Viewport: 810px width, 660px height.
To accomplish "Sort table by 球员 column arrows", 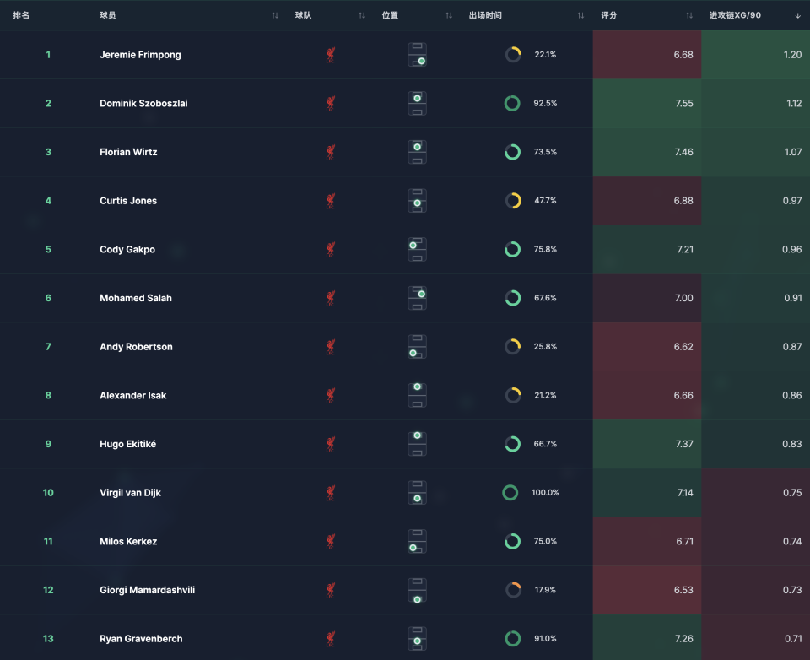I will click(x=275, y=15).
